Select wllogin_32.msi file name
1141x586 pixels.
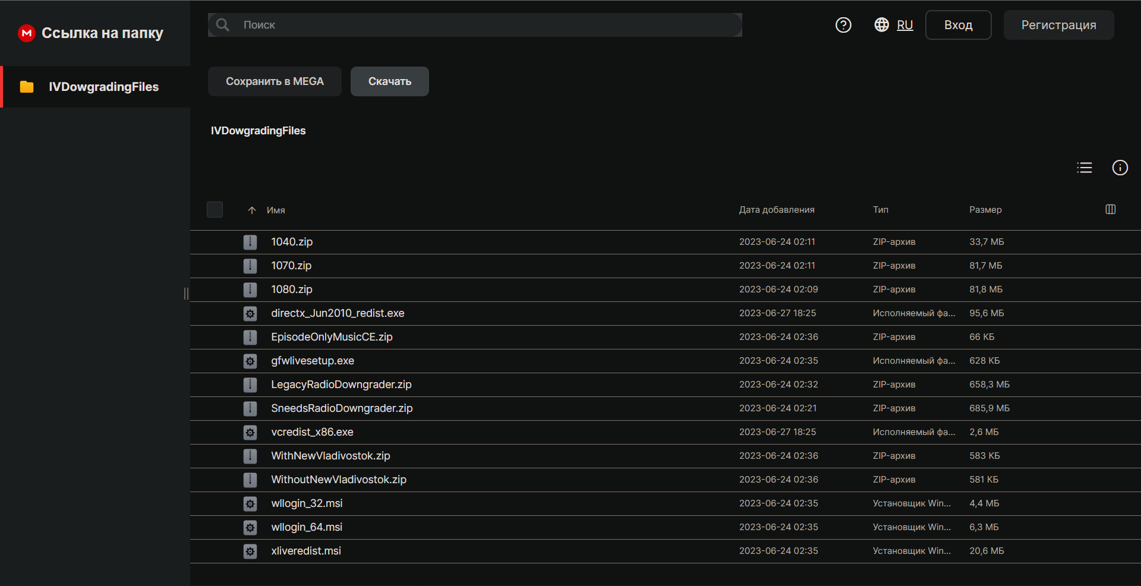coord(307,503)
